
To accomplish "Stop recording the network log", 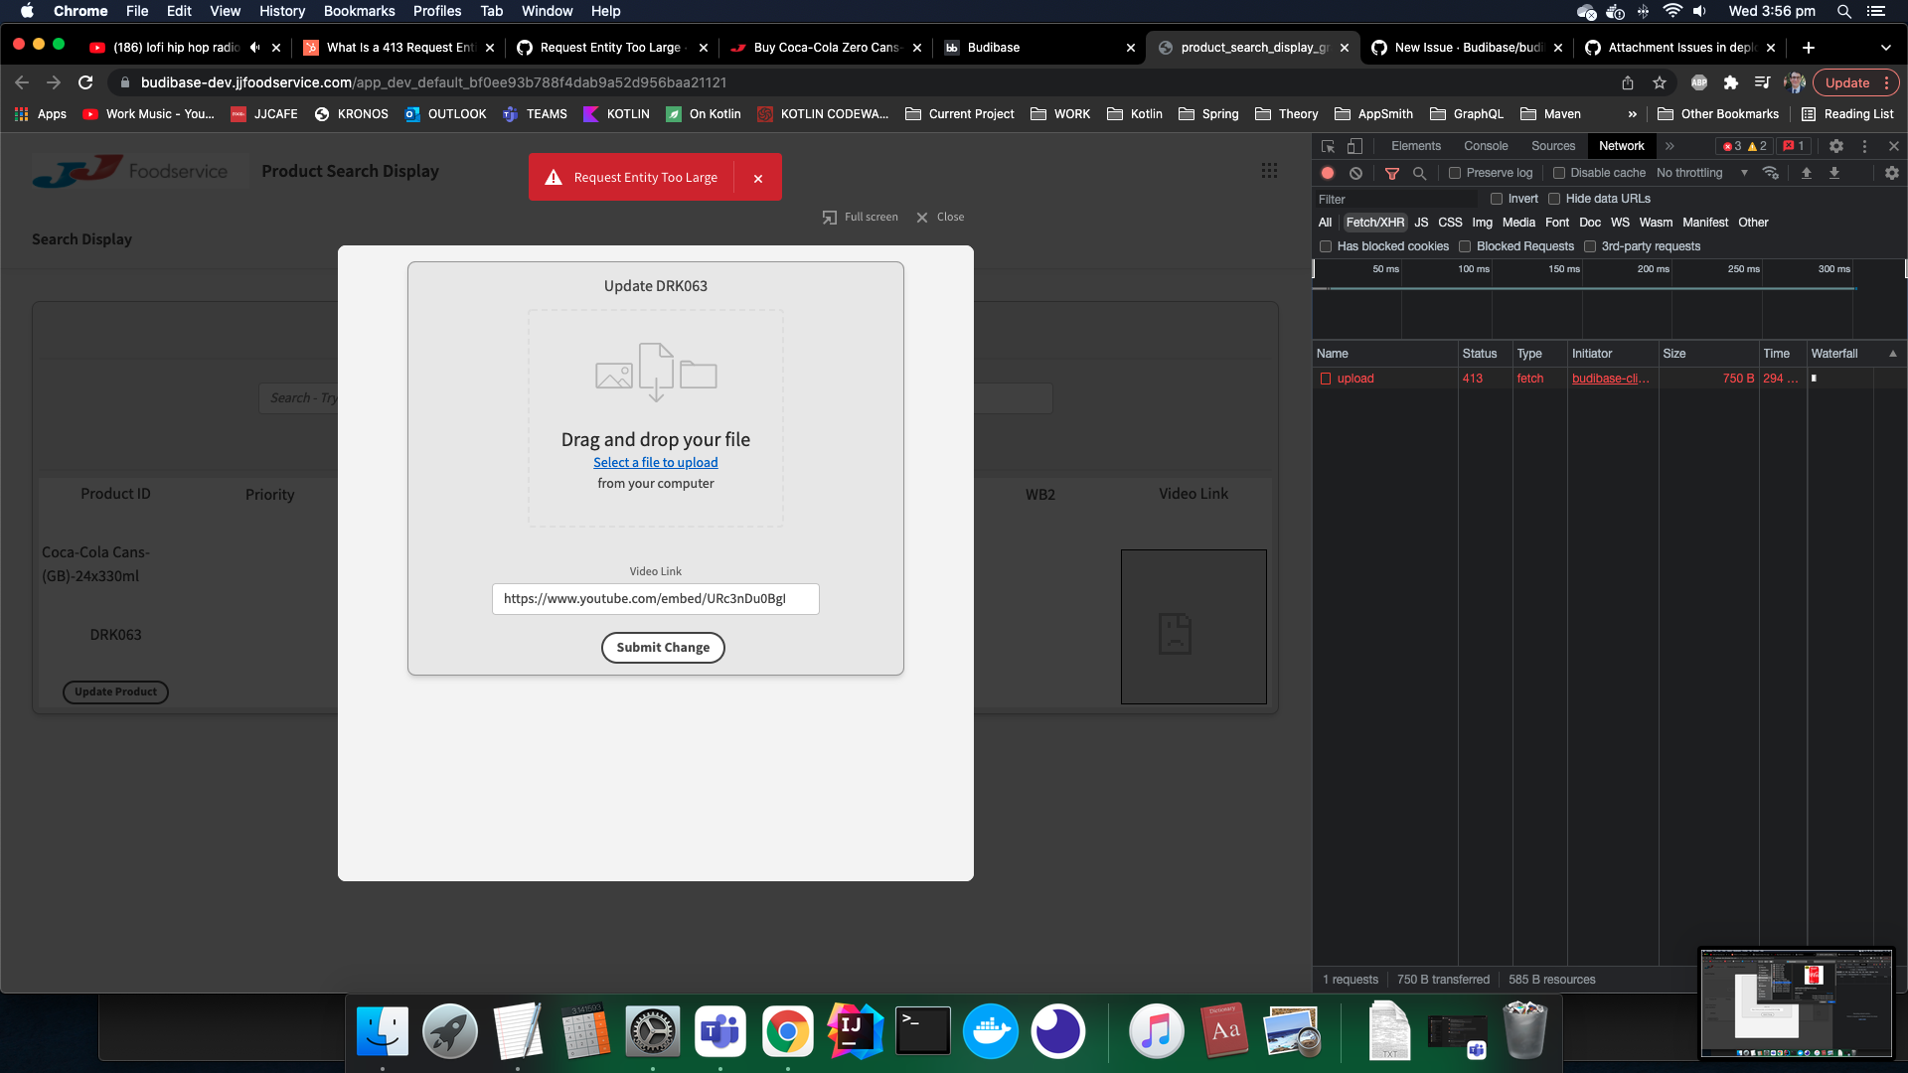I will coord(1328,173).
